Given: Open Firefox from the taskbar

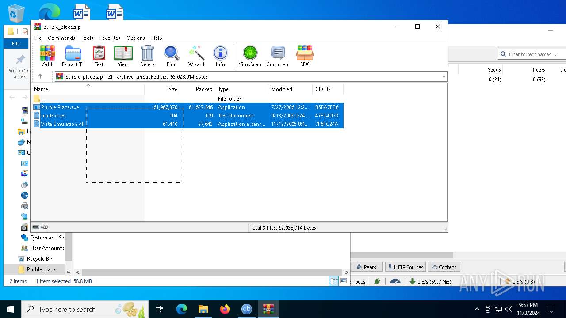Looking at the screenshot, I should pos(225,309).
